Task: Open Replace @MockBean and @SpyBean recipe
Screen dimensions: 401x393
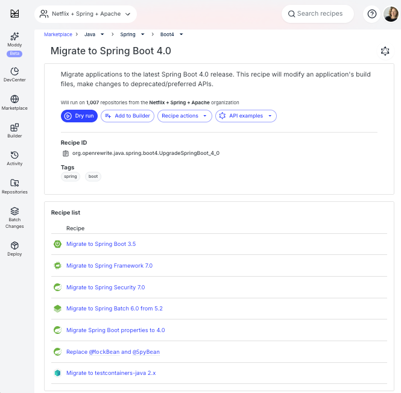Action: tap(113, 352)
